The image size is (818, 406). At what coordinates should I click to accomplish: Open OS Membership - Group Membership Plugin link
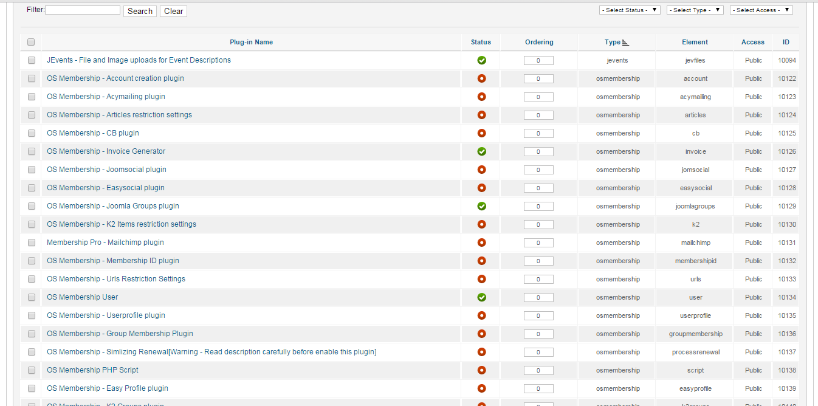(x=120, y=334)
